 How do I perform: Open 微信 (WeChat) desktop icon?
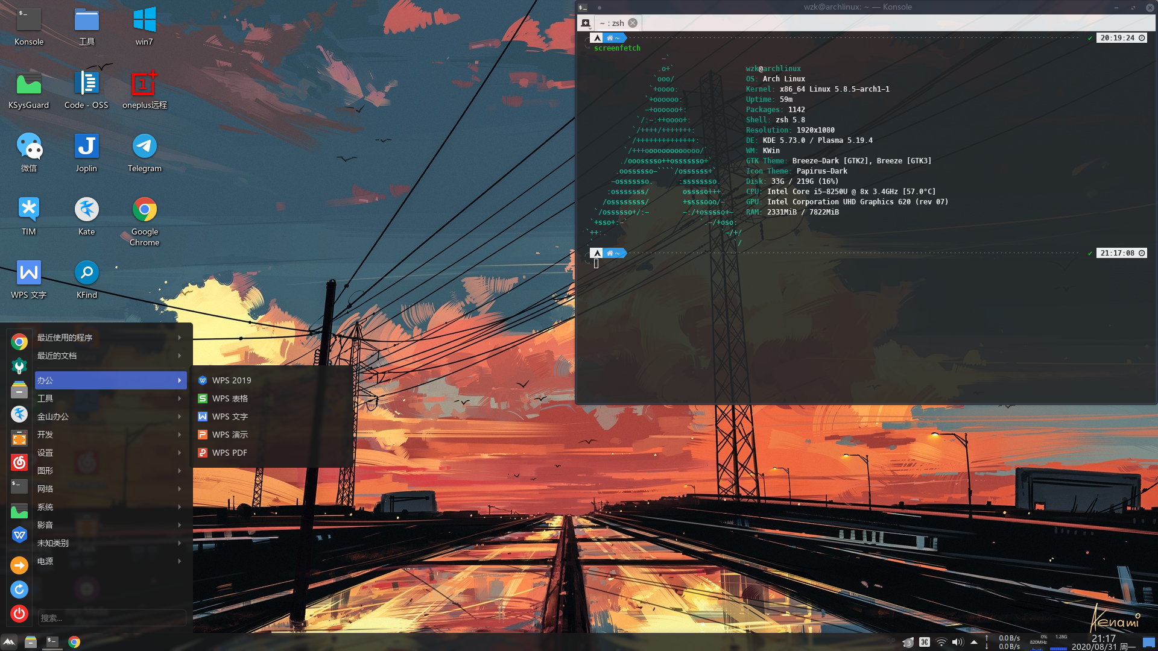28,153
